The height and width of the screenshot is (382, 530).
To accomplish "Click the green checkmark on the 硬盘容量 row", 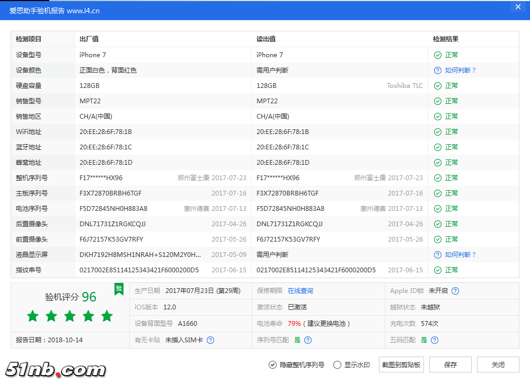I will coord(437,85).
